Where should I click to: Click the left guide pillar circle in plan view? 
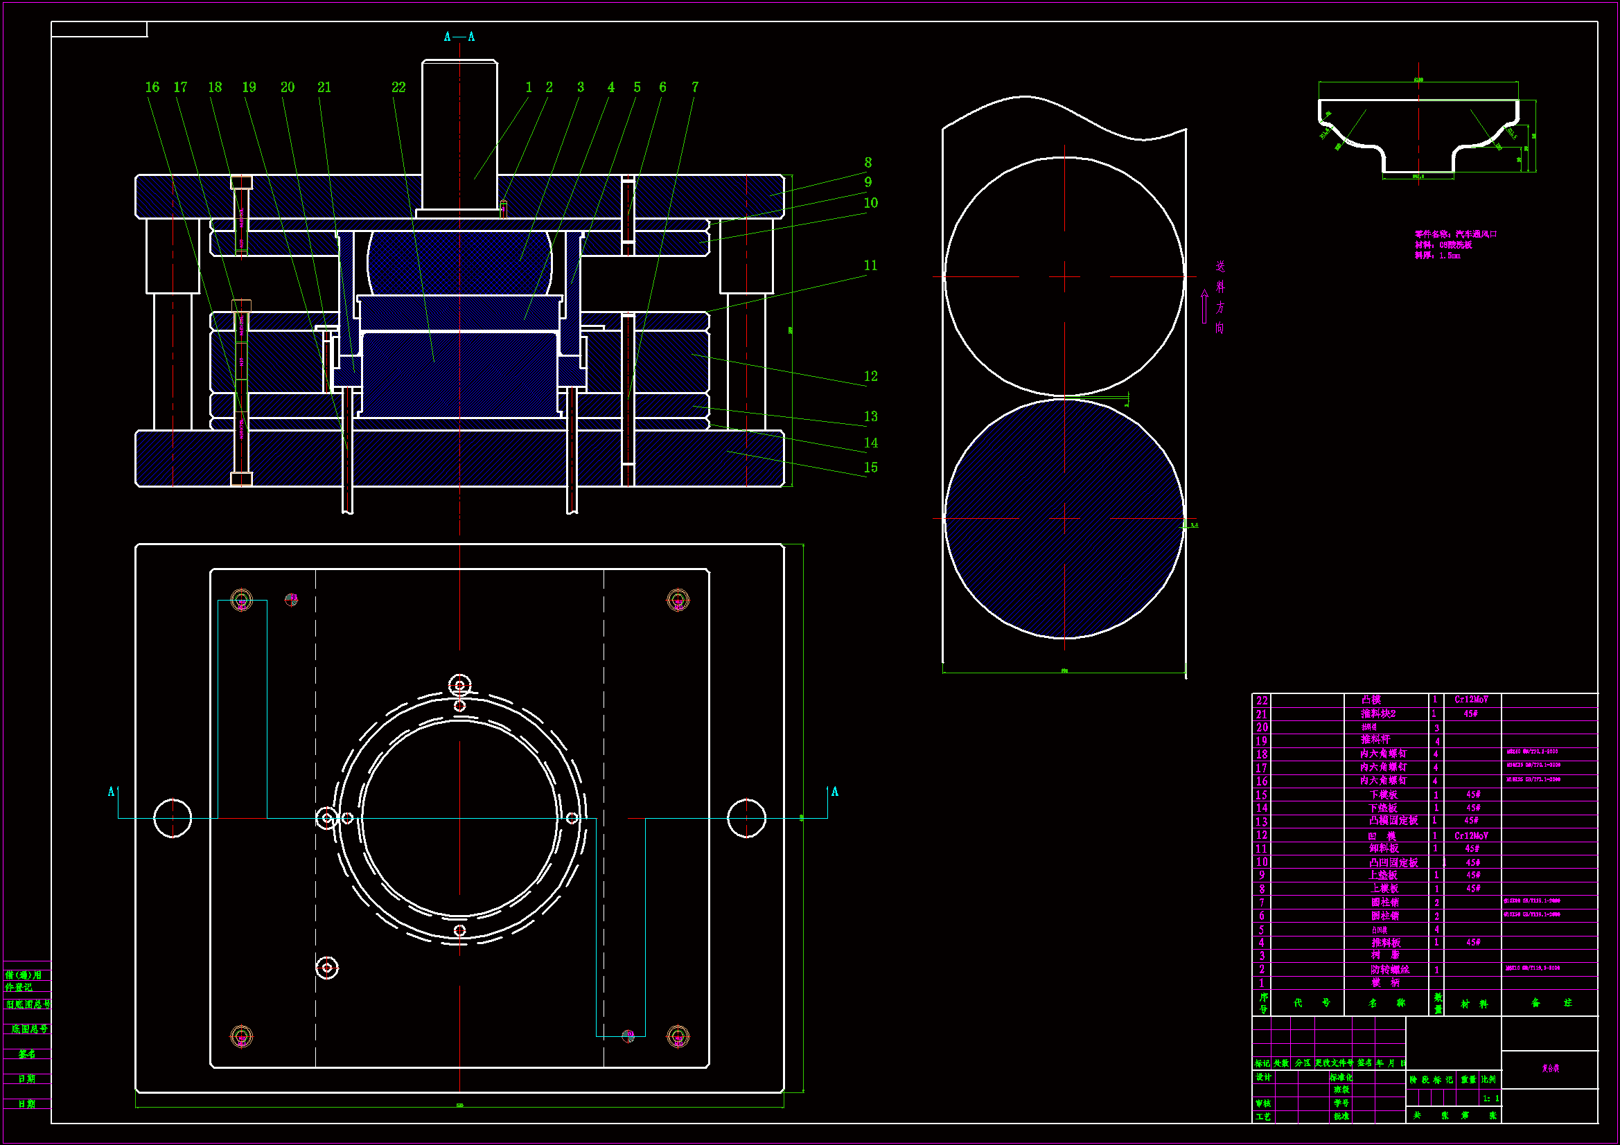[x=173, y=818]
